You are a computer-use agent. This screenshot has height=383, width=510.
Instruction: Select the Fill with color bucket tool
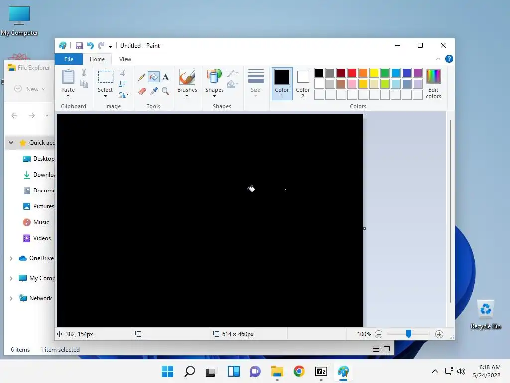153,77
